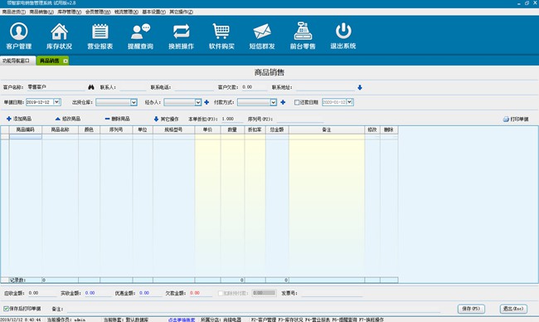Image resolution: width=539 pixels, height=322 pixels.
Task: Click 添加商品 add product button
Action: pos(19,119)
